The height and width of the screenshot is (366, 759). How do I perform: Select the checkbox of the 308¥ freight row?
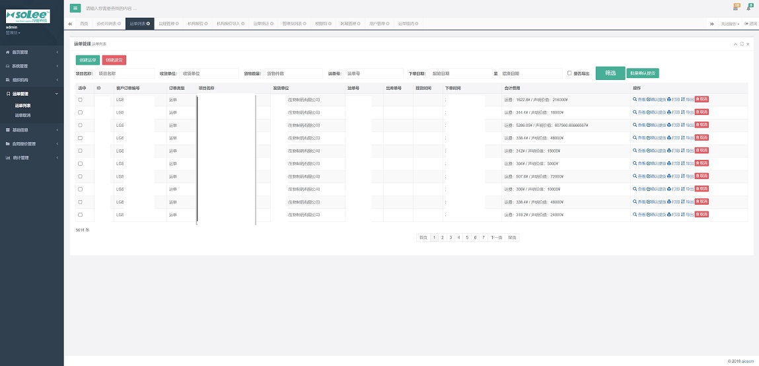81,190
